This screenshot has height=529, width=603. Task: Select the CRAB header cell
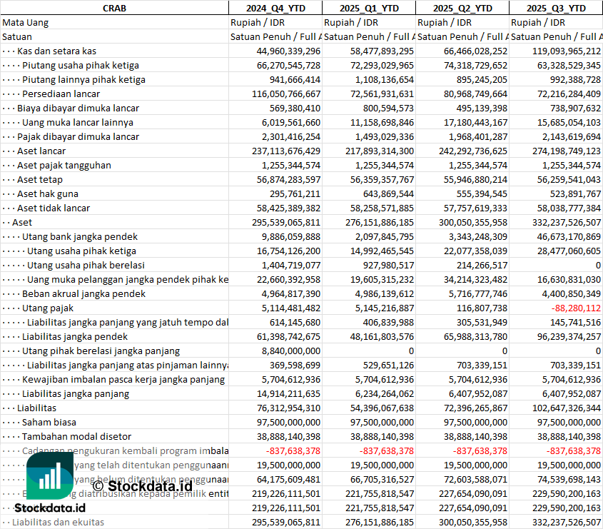point(115,8)
